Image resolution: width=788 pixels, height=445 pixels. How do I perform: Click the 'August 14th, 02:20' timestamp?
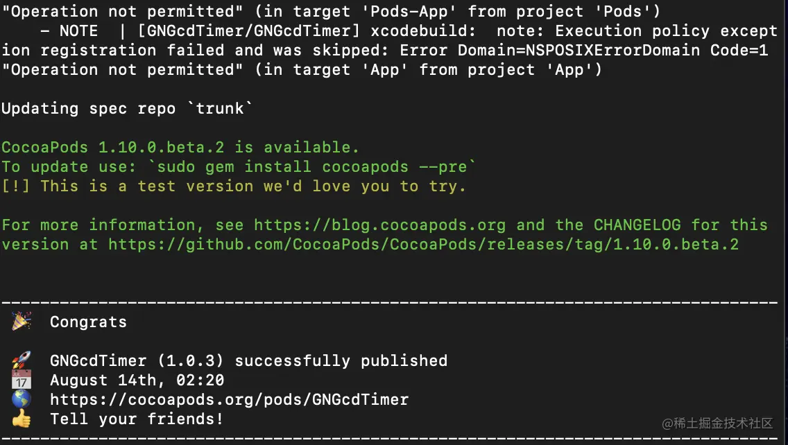coord(137,381)
